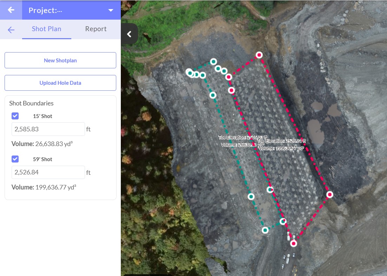
Task: Click the 15' Shot boundary label
Action: [x=42, y=116]
